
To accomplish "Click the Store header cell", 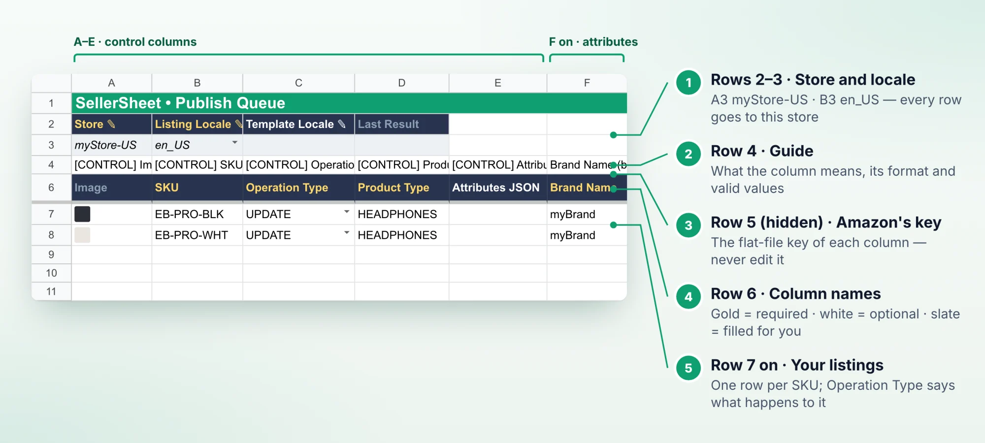I will (112, 124).
